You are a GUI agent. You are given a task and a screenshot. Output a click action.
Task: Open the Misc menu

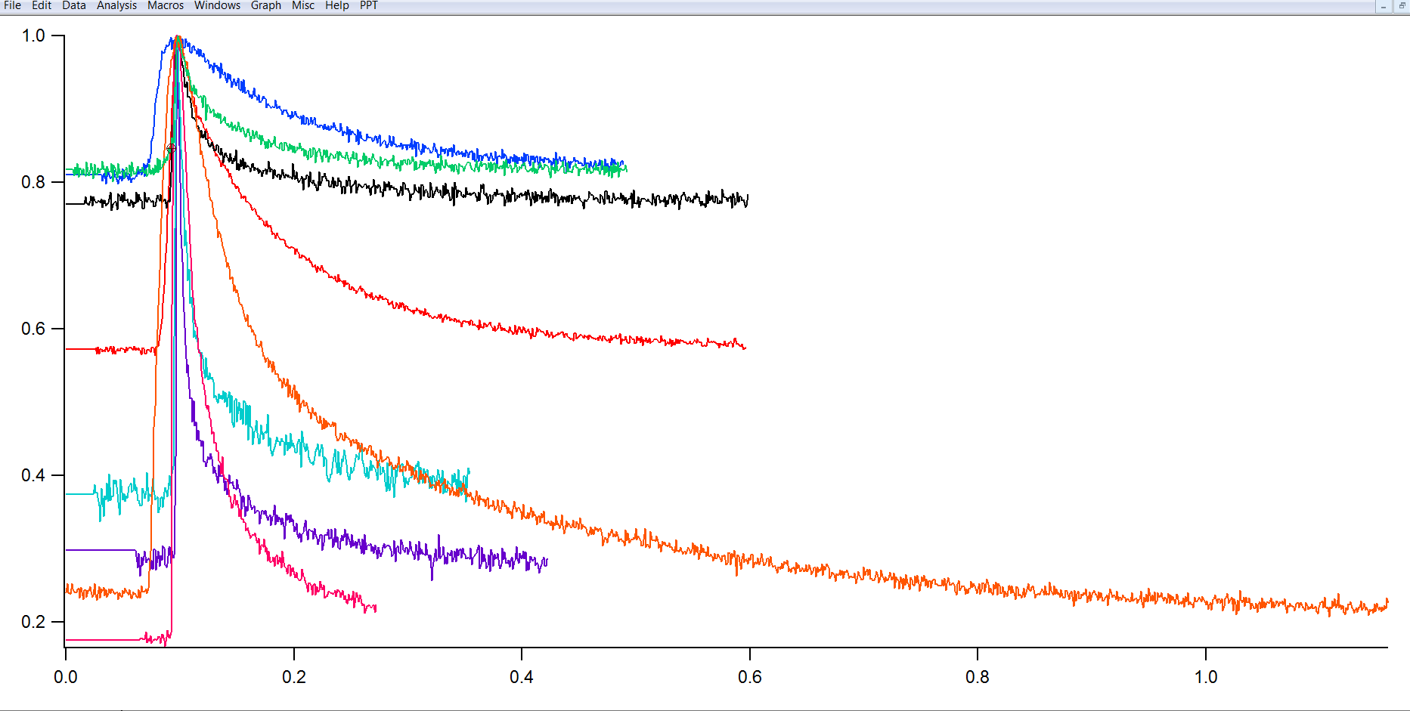tap(302, 5)
